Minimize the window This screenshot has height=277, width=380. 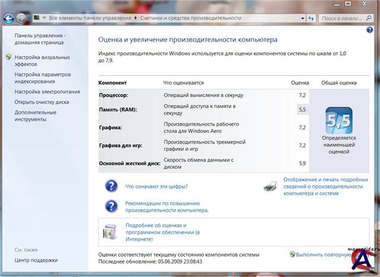[337, 4]
